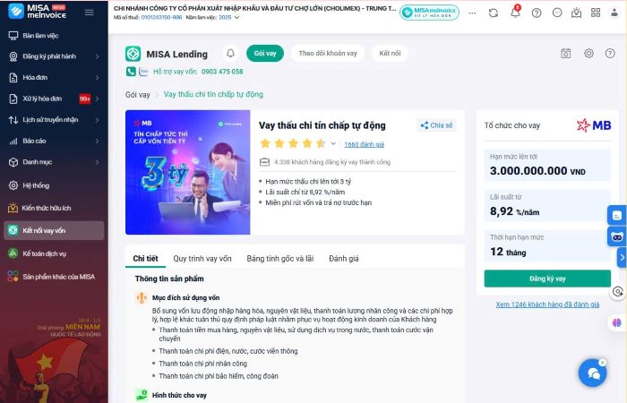The image size is (627, 403).
Task: Open the Lending settings gear icon
Action: 588,54
